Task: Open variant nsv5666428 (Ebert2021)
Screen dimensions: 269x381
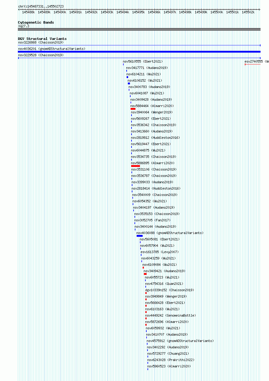Action: [165, 303]
